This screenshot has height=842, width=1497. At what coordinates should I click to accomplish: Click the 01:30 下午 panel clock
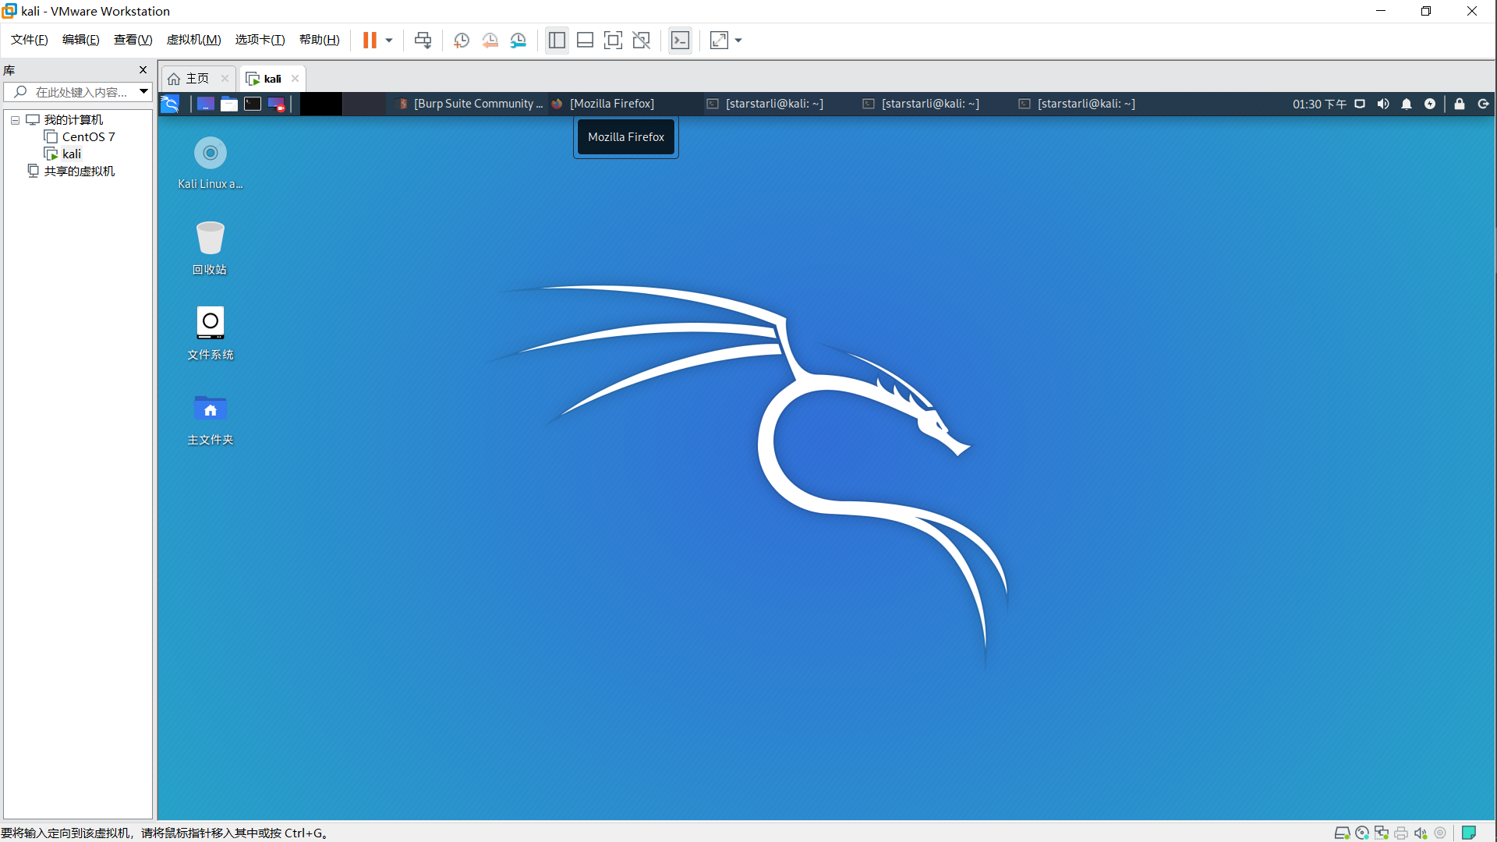(x=1319, y=104)
